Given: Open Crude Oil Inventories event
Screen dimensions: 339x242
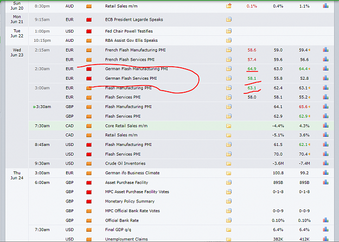Looking at the screenshot, I should click(x=125, y=163).
